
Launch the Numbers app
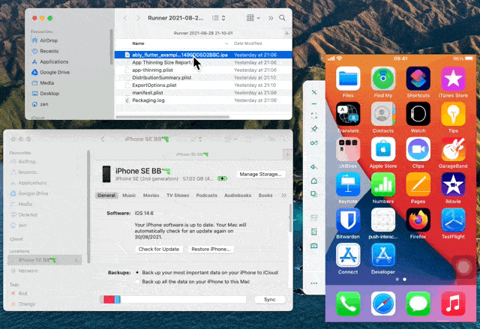[x=383, y=184]
